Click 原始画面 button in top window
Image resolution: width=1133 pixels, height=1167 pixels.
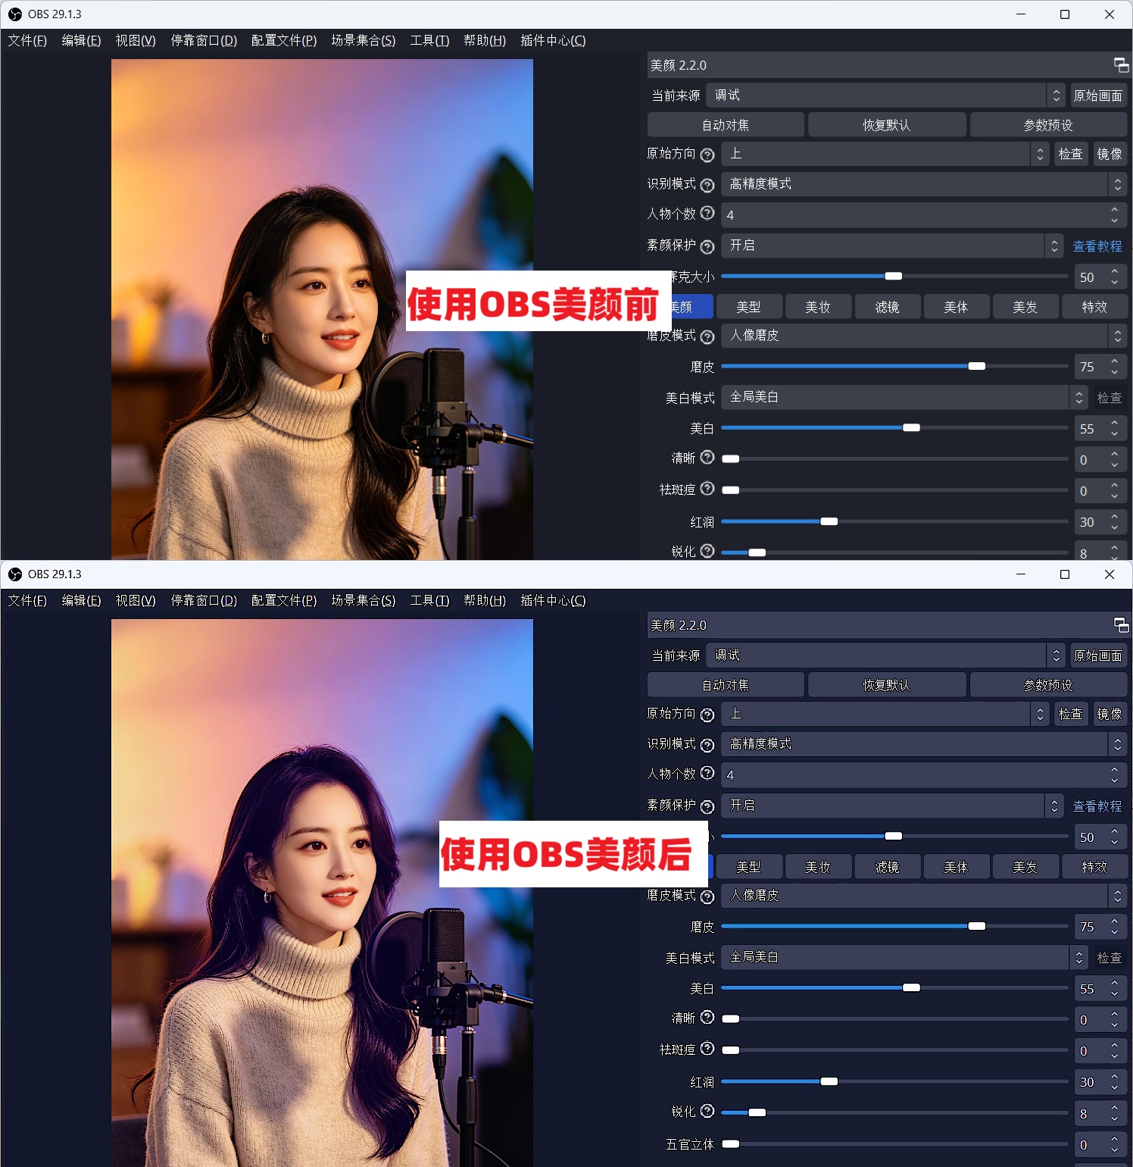[x=1098, y=95]
